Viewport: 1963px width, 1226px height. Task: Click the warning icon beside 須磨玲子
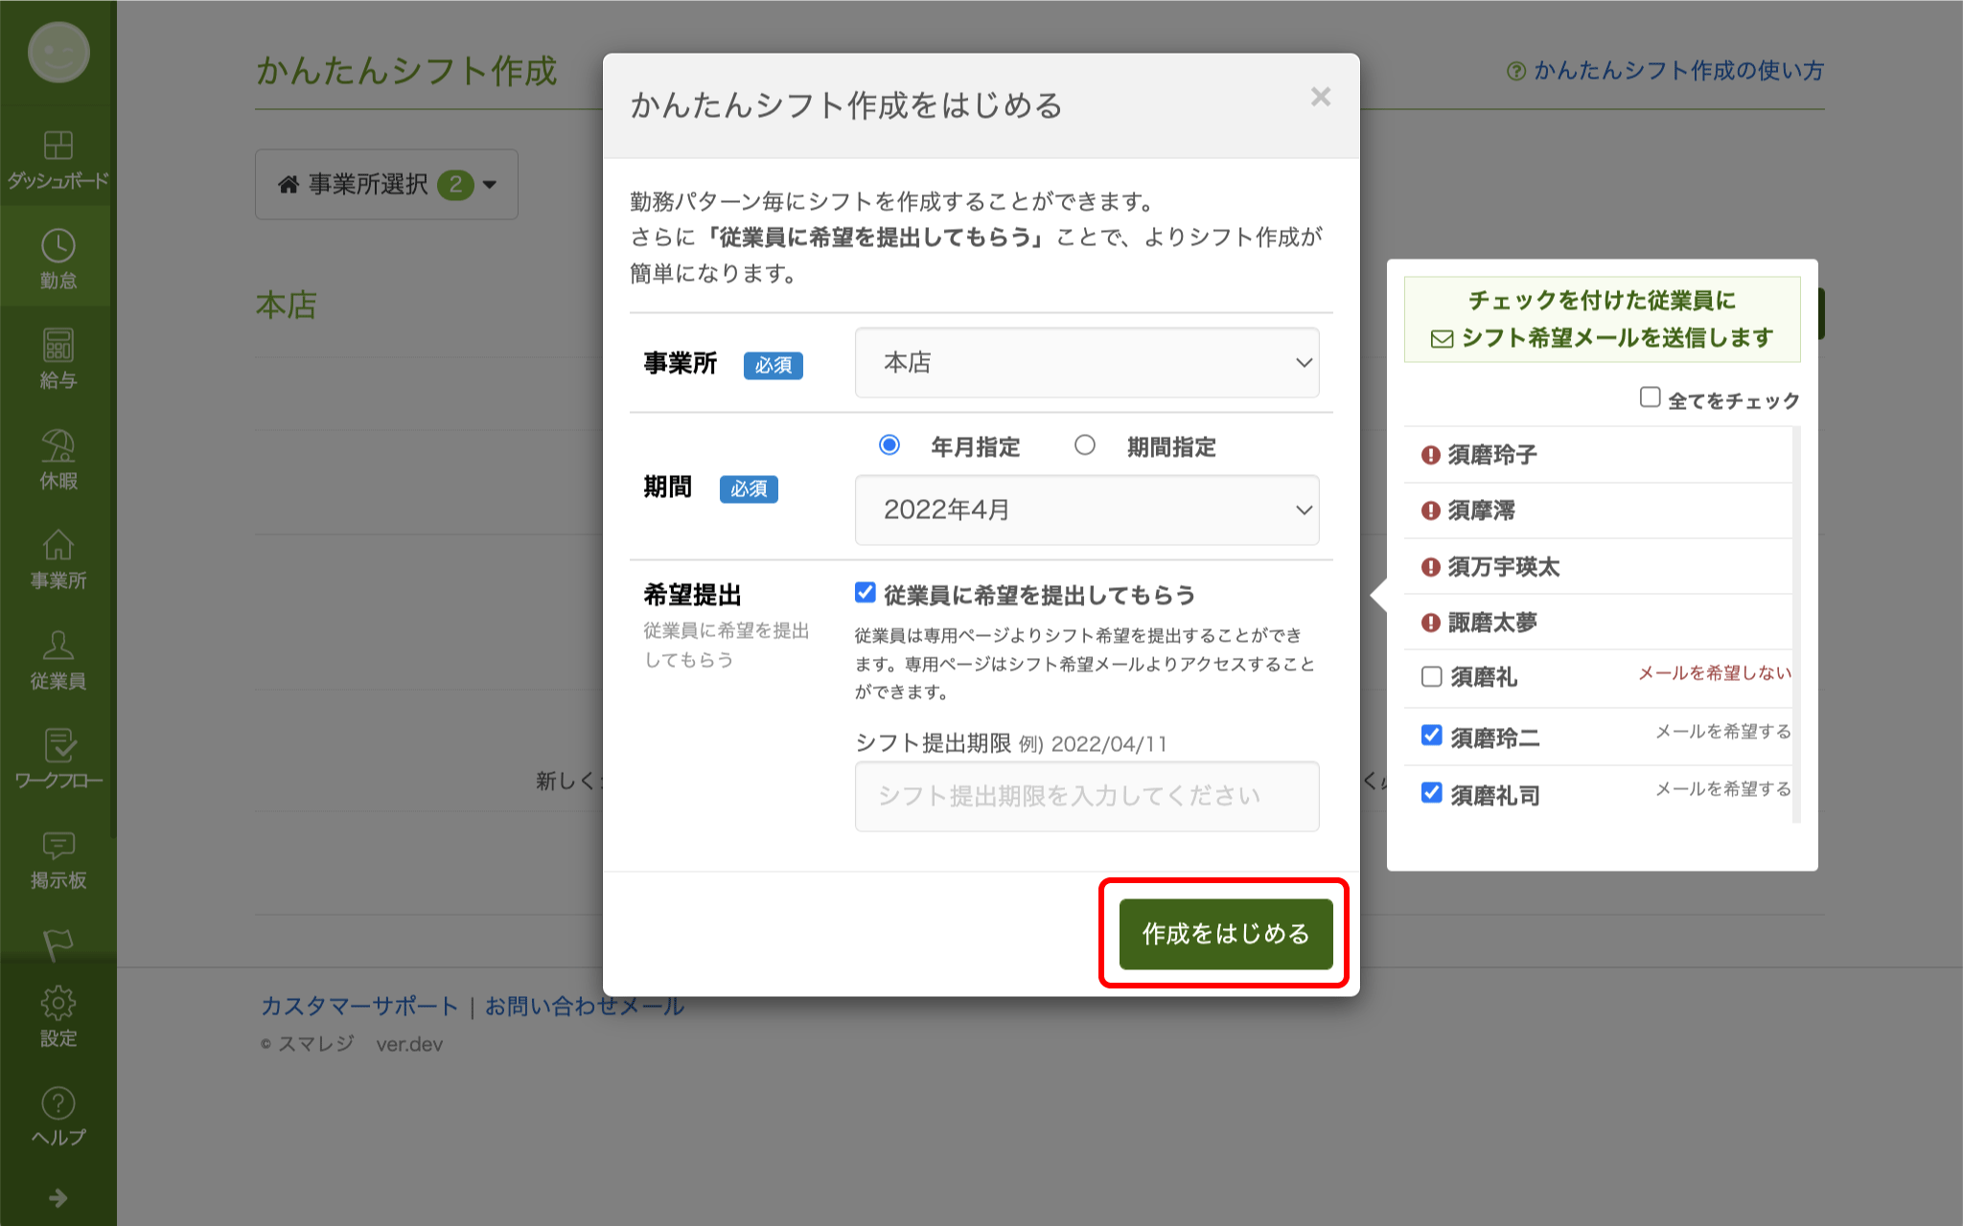pos(1431,455)
